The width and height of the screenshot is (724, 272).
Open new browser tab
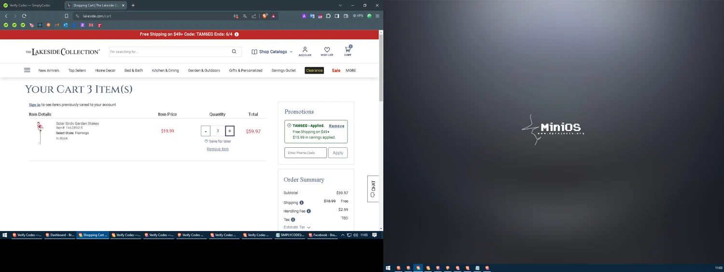tap(133, 5)
